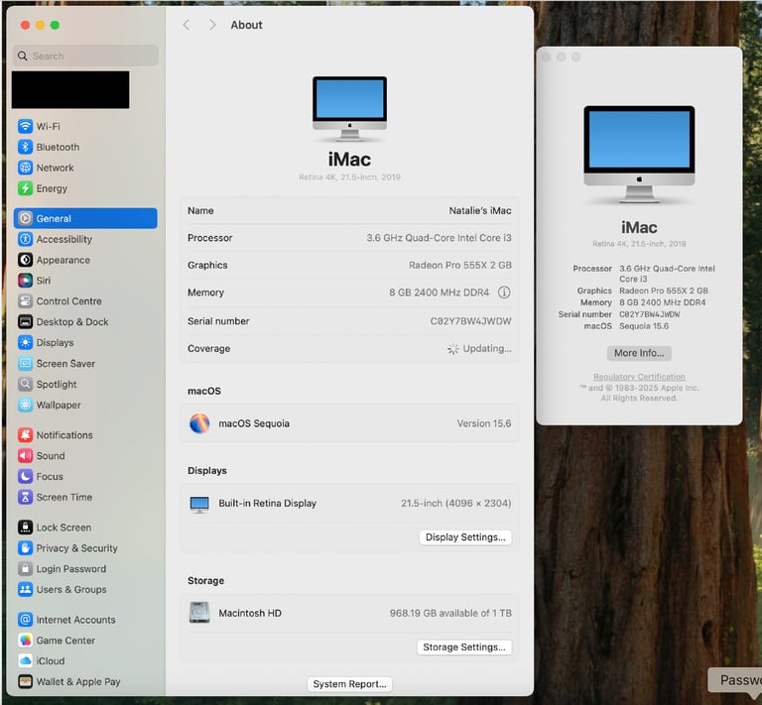Click the 3.6 GHz Quad-Core Intel Core i3 value

click(439, 238)
